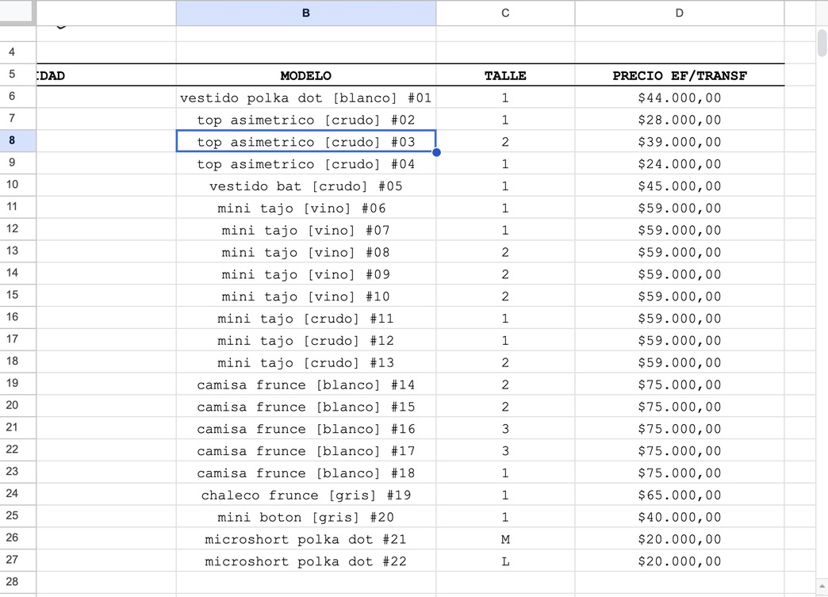Select price cell $65.000,00
The image size is (828, 597).
point(679,496)
